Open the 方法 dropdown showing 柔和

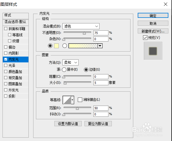71,62
